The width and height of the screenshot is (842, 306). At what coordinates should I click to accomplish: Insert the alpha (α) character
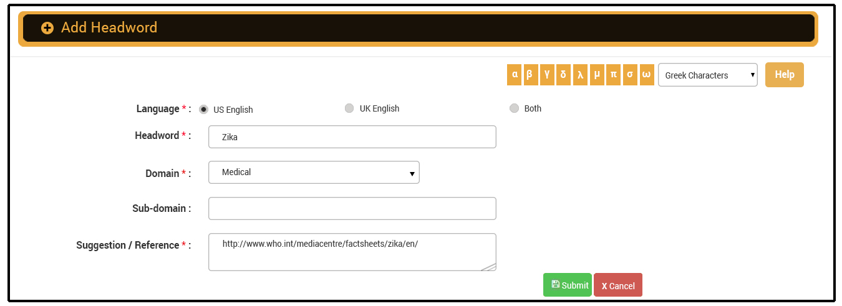coord(515,75)
